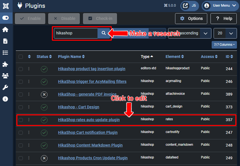Open Hikashop - Cart Design plugin link
Image resolution: width=240 pixels, height=166 pixels.
[x=78, y=107]
